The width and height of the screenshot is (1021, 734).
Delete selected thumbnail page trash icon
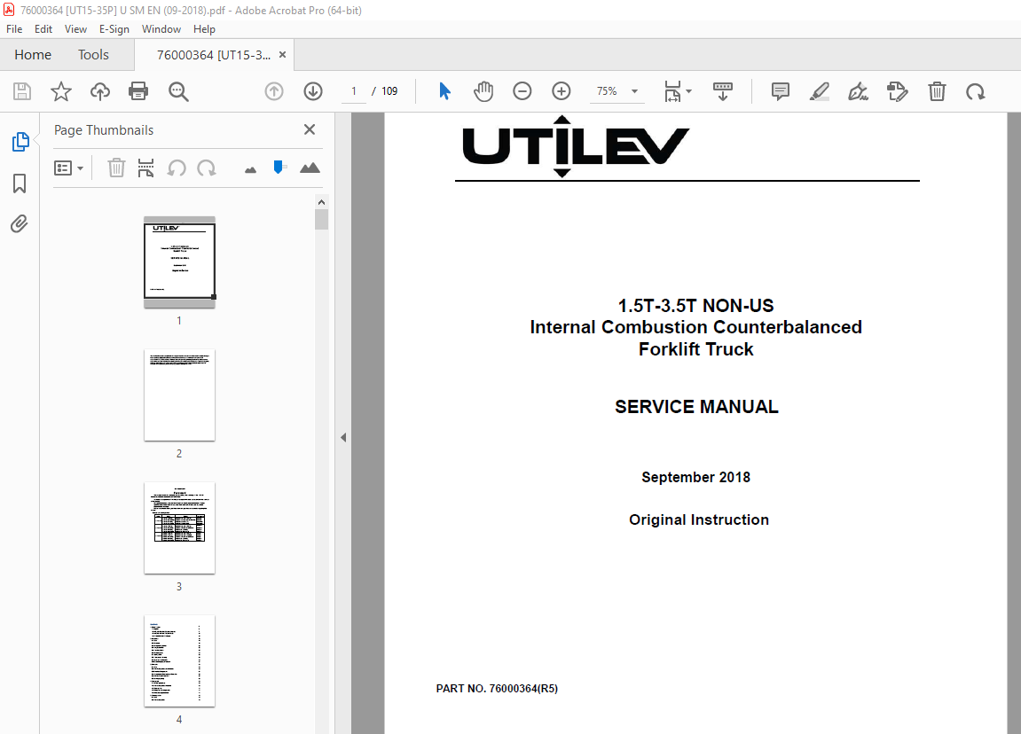116,168
